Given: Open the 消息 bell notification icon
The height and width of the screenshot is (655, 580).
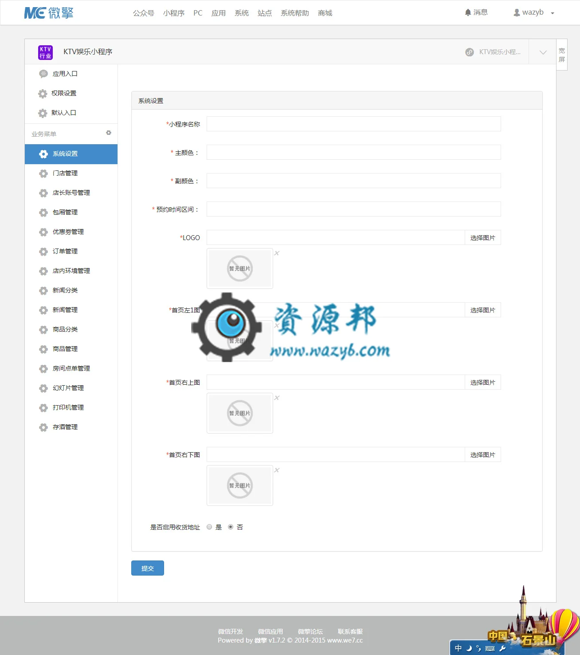Looking at the screenshot, I should coord(468,12).
